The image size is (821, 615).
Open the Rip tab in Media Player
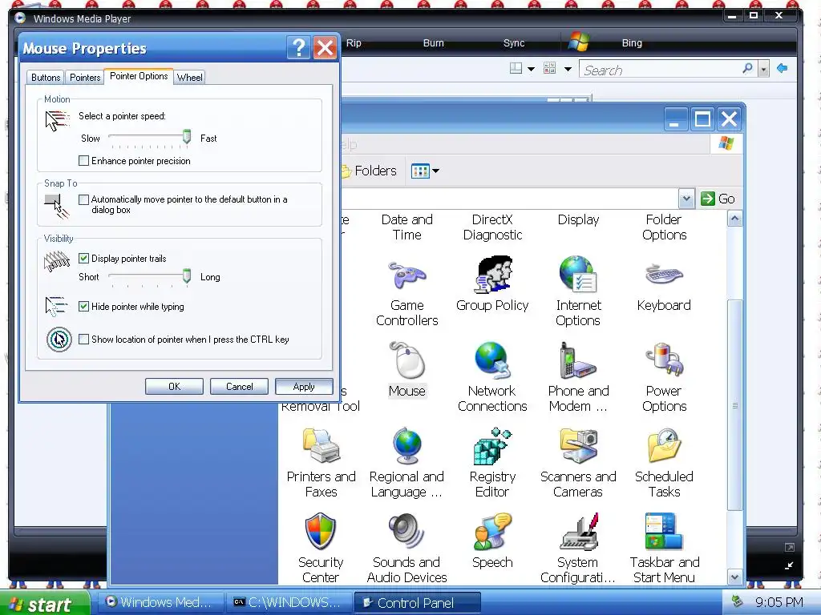(x=354, y=43)
